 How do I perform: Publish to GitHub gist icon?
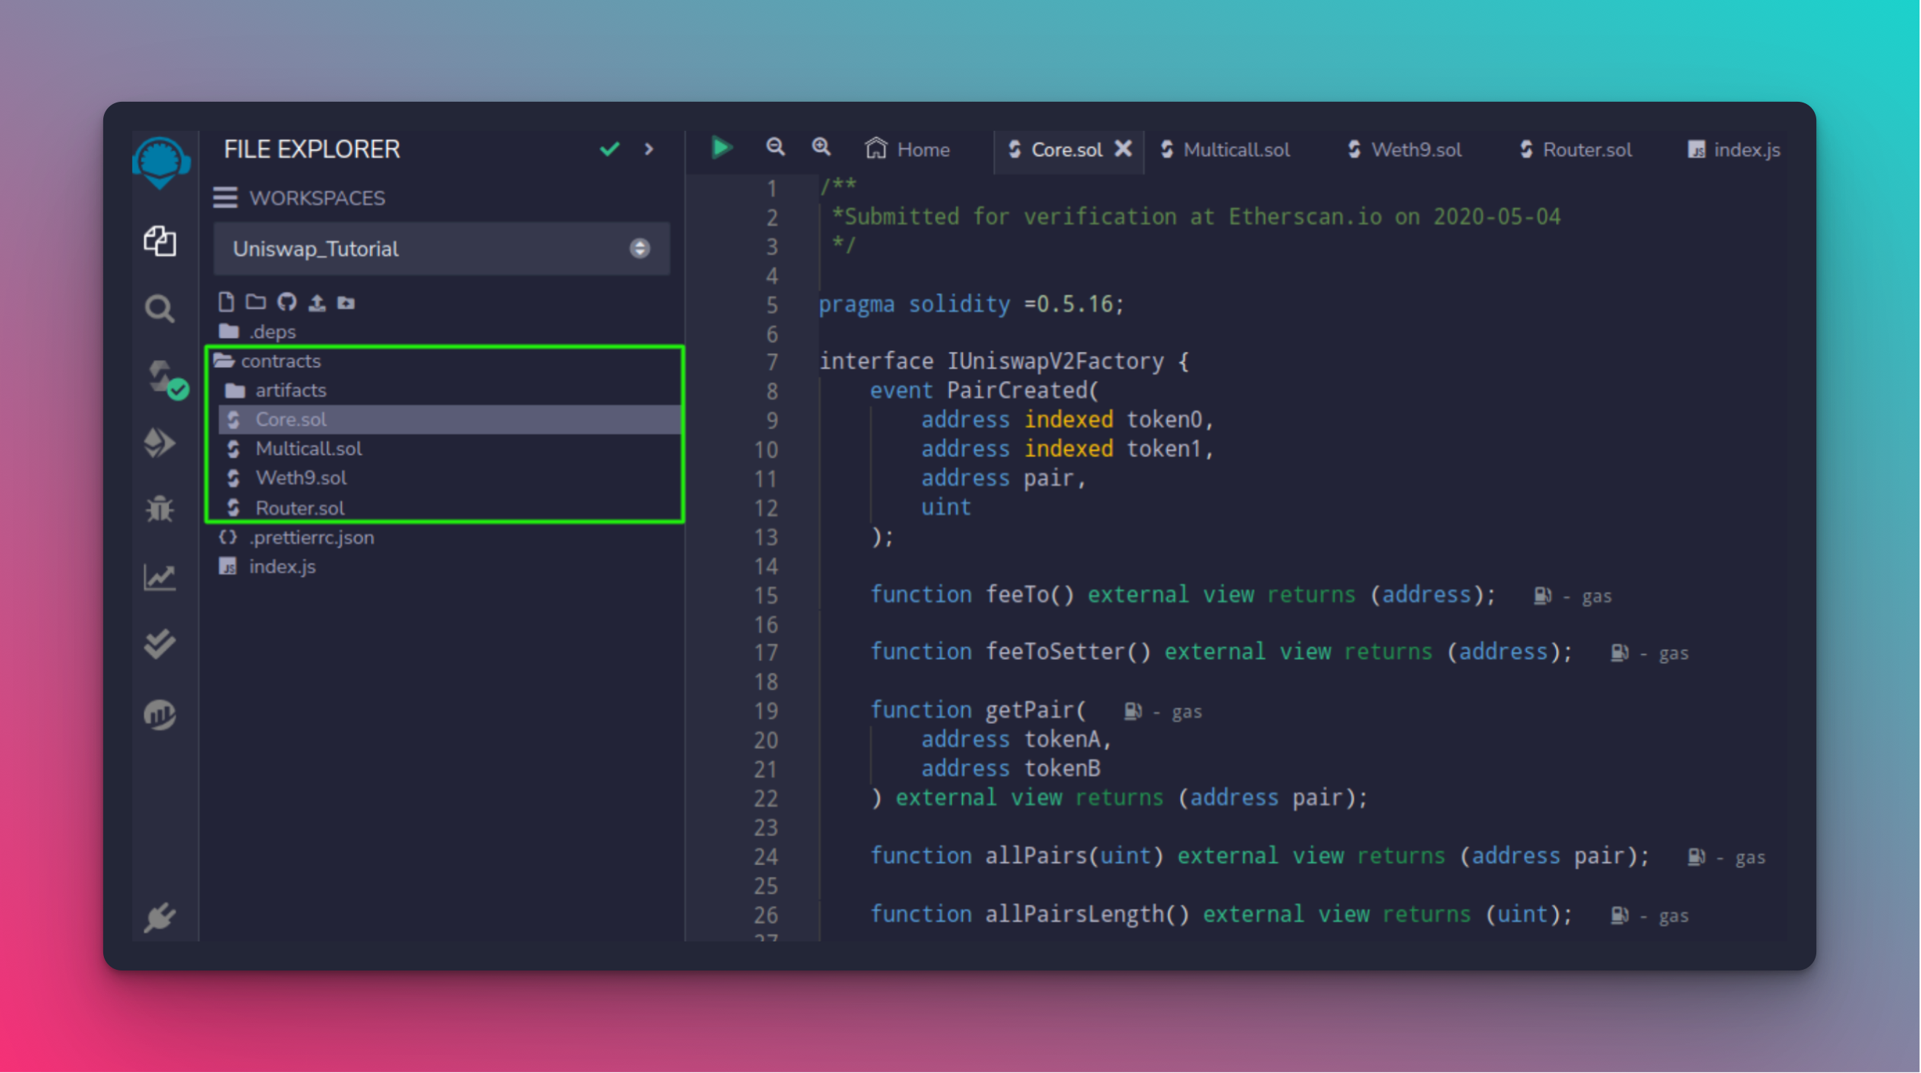pos(287,302)
